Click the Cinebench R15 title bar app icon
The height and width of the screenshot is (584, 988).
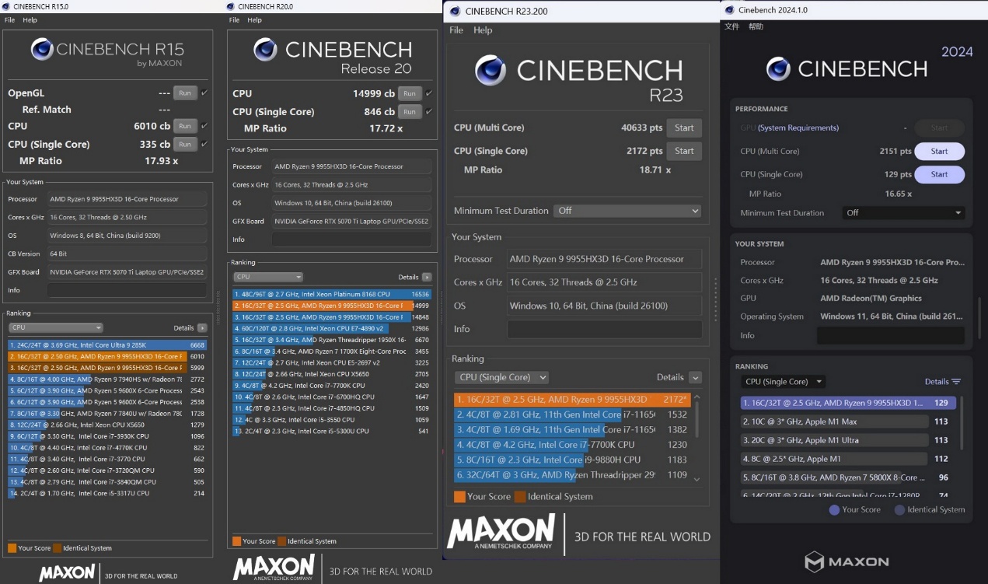(7, 6)
